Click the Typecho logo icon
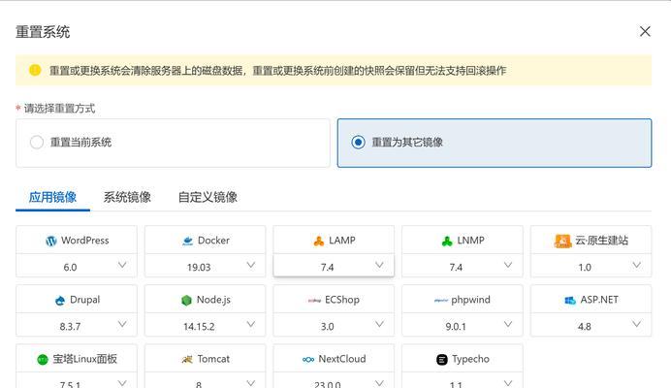The height and width of the screenshot is (388, 671). click(x=442, y=359)
